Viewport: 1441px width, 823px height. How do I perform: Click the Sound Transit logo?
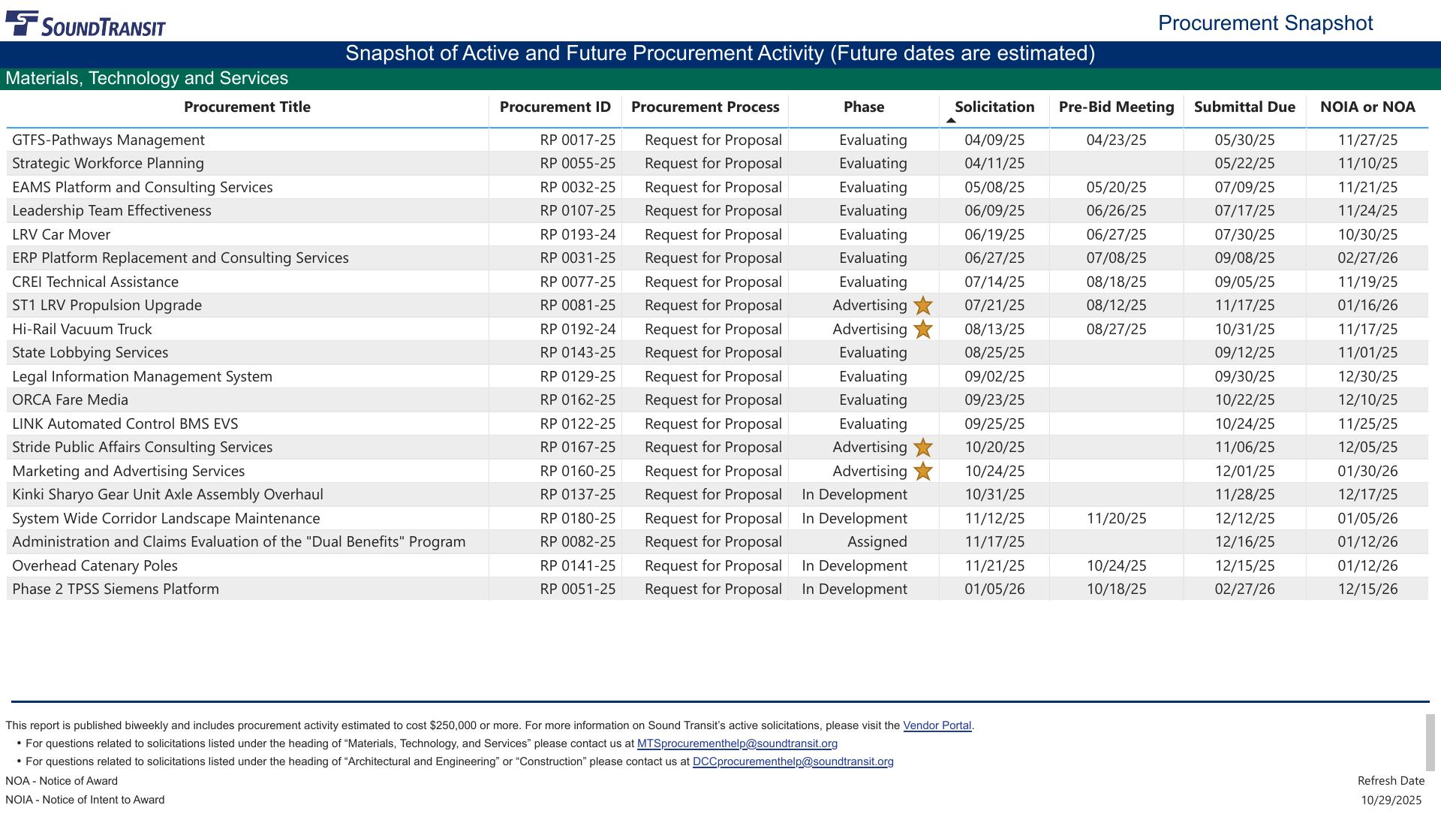[x=86, y=23]
